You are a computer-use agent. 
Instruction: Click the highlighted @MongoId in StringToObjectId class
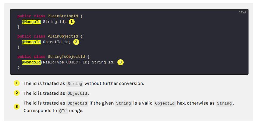point(31,62)
